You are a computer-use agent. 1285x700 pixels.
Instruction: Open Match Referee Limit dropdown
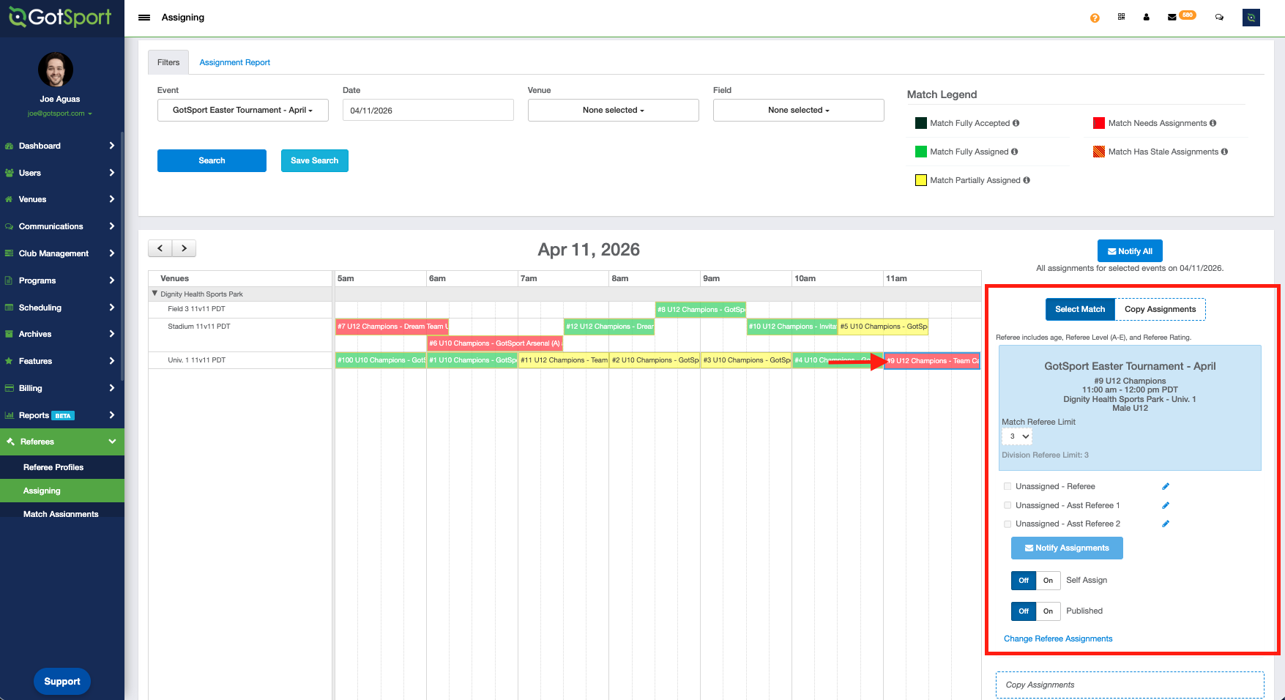click(x=1017, y=436)
